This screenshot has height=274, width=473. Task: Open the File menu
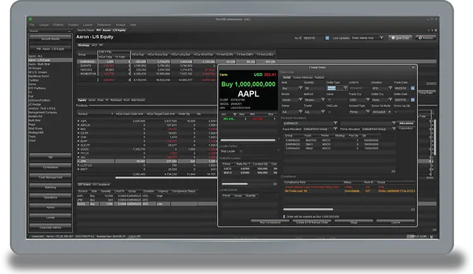(32, 25)
